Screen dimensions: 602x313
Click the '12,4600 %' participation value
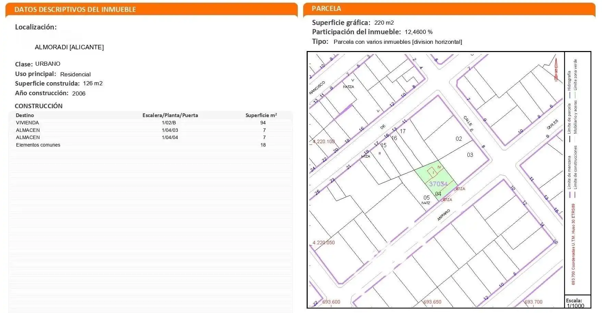(419, 32)
